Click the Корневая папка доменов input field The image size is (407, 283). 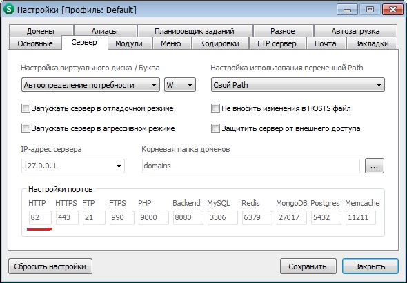pyautogui.click(x=250, y=166)
